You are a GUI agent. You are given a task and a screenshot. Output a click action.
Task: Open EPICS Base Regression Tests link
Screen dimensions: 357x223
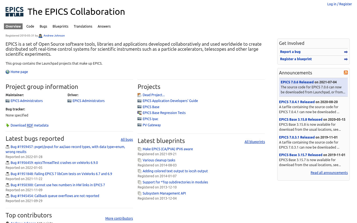(164, 113)
